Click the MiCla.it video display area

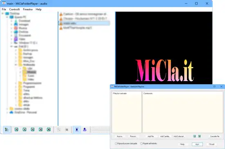pyautogui.click(x=164, y=48)
